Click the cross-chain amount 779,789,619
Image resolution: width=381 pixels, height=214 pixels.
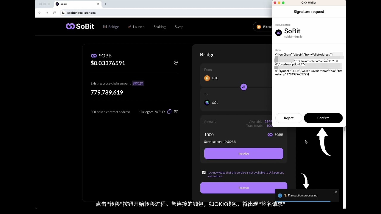(x=107, y=92)
